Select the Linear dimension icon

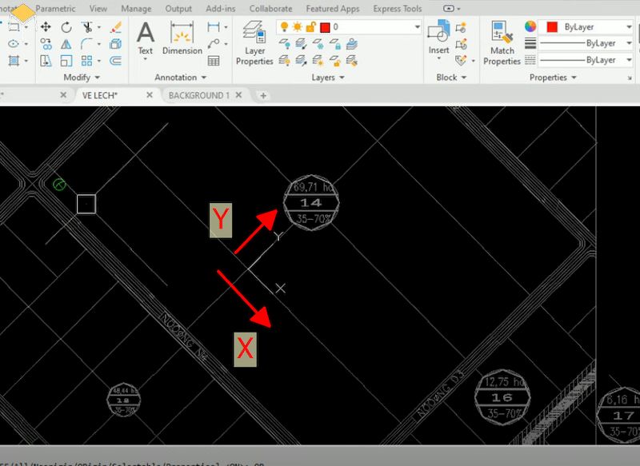(x=214, y=27)
